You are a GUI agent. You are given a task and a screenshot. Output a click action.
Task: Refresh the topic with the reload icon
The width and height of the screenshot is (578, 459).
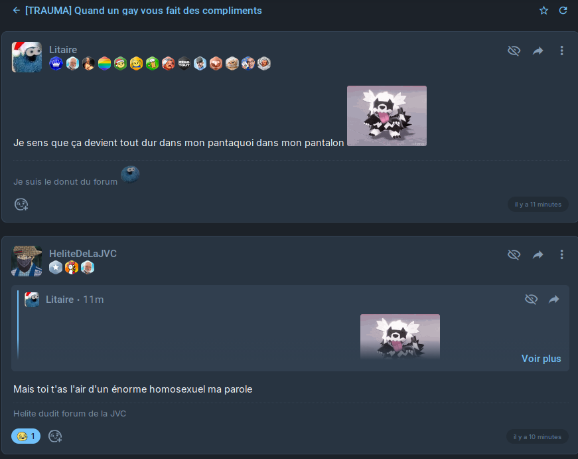point(563,11)
